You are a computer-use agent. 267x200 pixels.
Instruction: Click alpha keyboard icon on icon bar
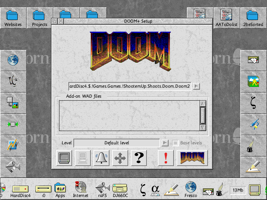pyautogui.click(x=155, y=190)
